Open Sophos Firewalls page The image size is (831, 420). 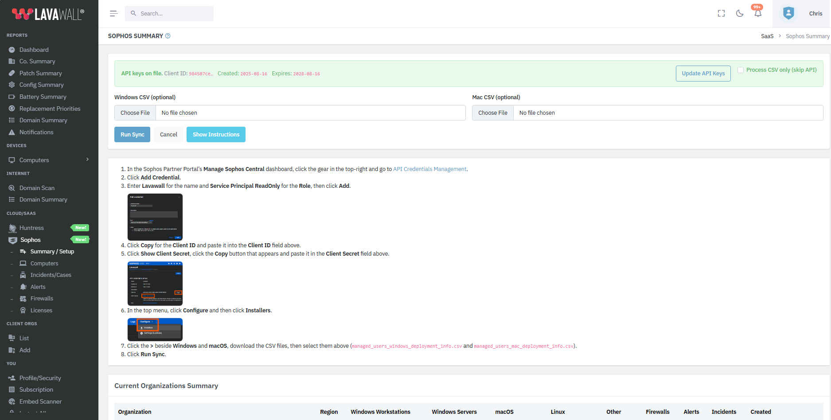42,298
